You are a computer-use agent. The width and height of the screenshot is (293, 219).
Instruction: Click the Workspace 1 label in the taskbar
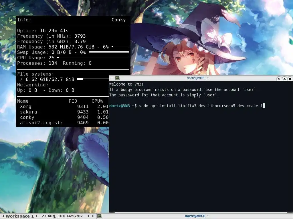click(20, 216)
